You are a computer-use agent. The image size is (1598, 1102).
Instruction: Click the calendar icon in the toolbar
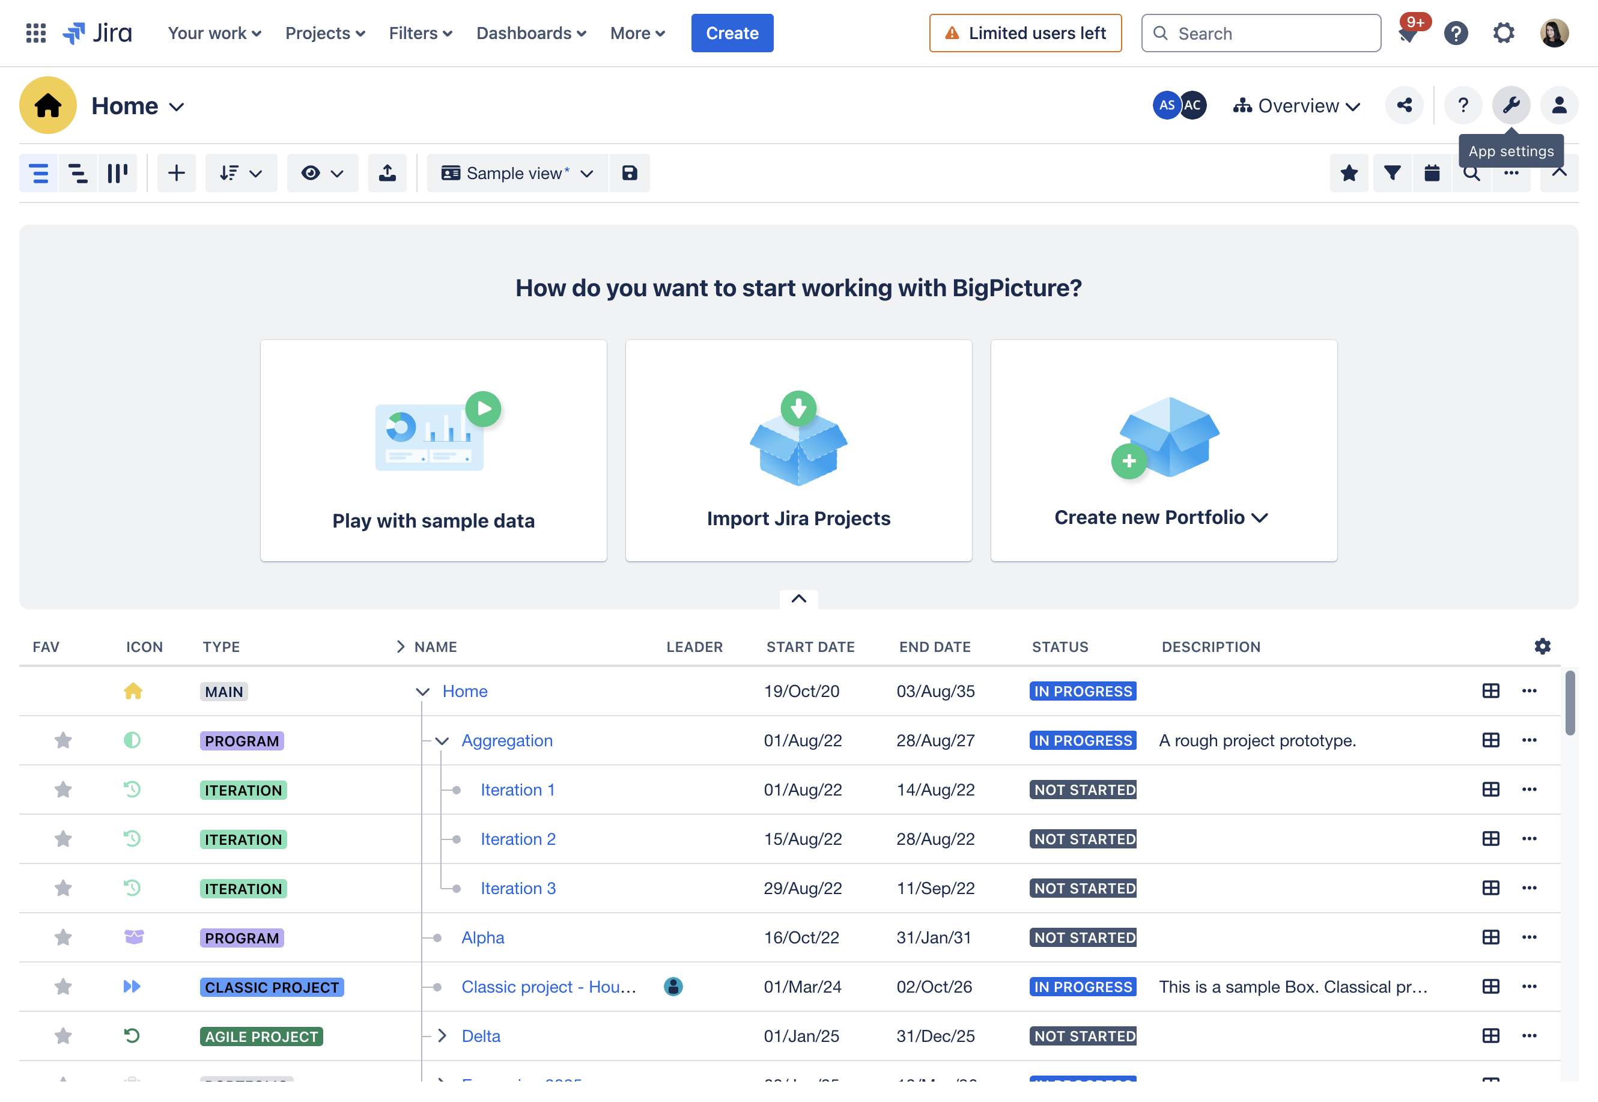tap(1432, 173)
